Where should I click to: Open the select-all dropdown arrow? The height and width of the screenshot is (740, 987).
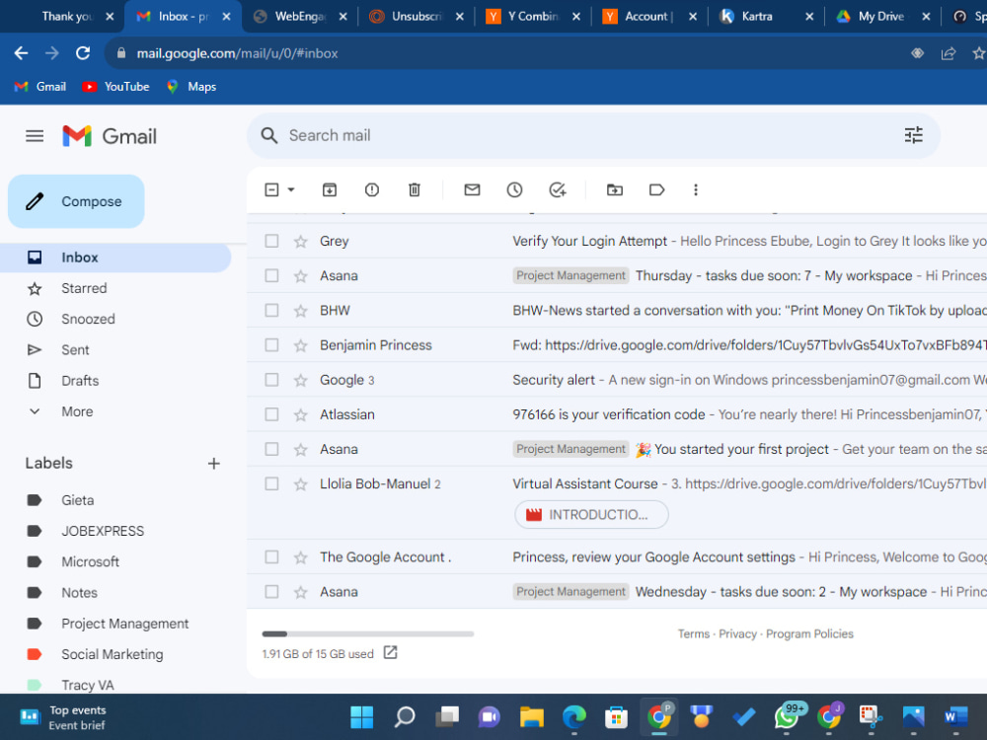pyautogui.click(x=291, y=189)
